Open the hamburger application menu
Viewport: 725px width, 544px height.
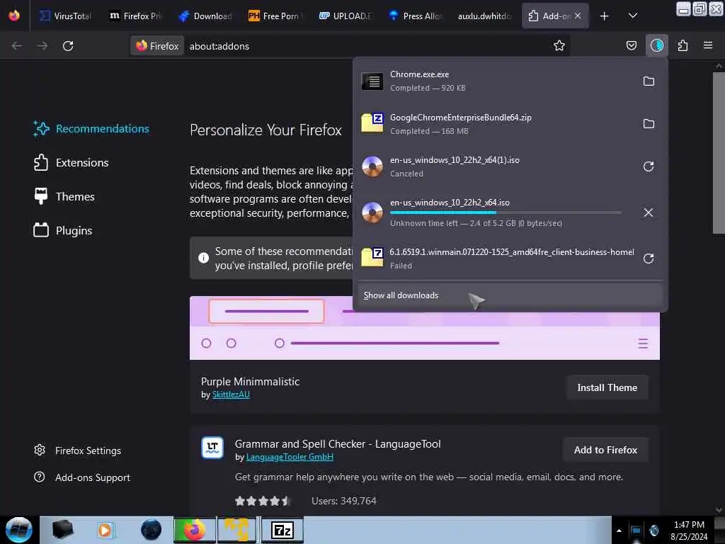click(x=707, y=45)
